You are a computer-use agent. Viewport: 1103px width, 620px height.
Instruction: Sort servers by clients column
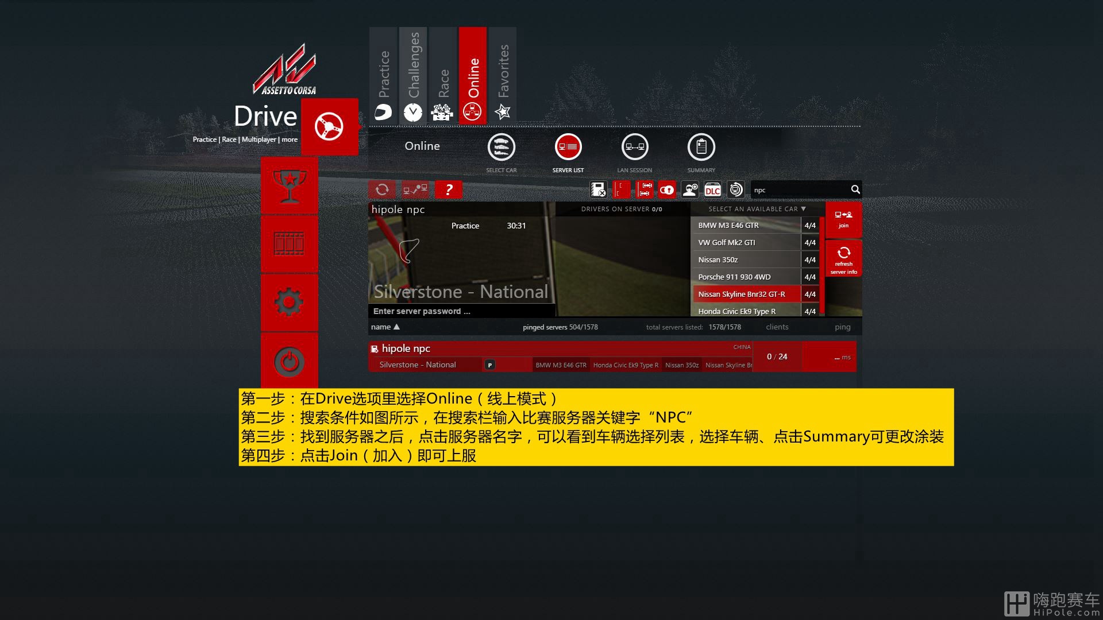[x=777, y=327]
